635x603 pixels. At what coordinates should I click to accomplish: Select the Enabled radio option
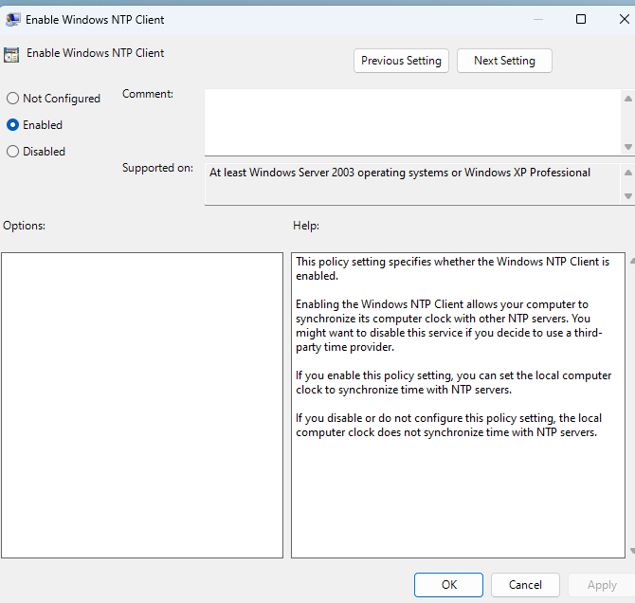(x=13, y=125)
